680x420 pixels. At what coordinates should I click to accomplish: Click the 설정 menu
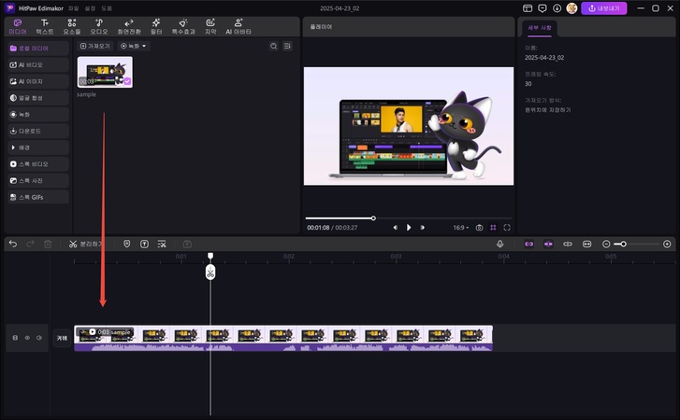point(90,8)
